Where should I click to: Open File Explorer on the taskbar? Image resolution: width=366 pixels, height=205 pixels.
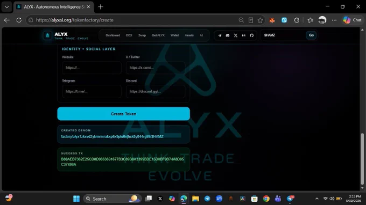pyautogui.click(x=195, y=199)
